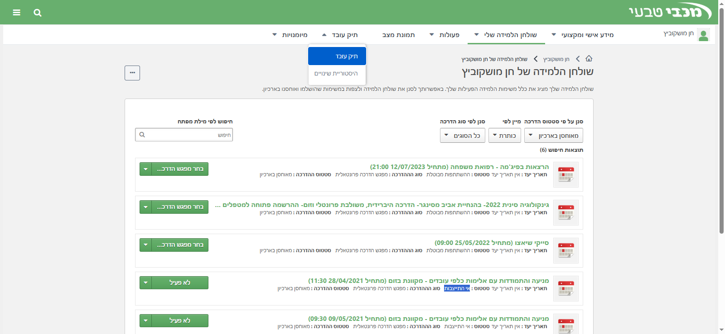Click the user avatar icon
The width and height of the screenshot is (725, 334).
click(703, 35)
